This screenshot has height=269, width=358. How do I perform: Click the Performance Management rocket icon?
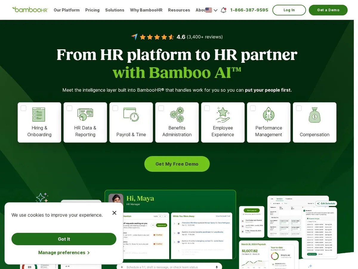(x=268, y=114)
